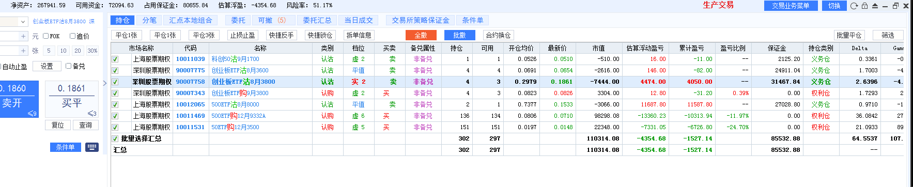Open the 筛选 filter button
913x187 pixels.
tap(888, 35)
